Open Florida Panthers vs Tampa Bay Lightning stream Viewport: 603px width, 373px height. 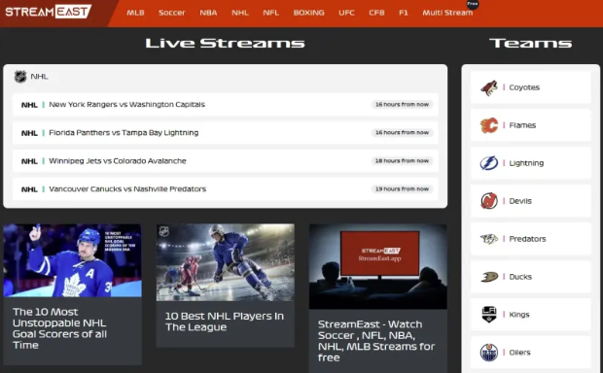pyautogui.click(x=225, y=132)
